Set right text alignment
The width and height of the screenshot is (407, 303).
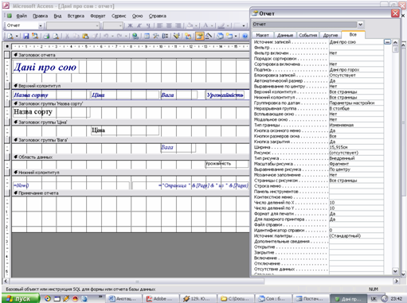click(178, 25)
